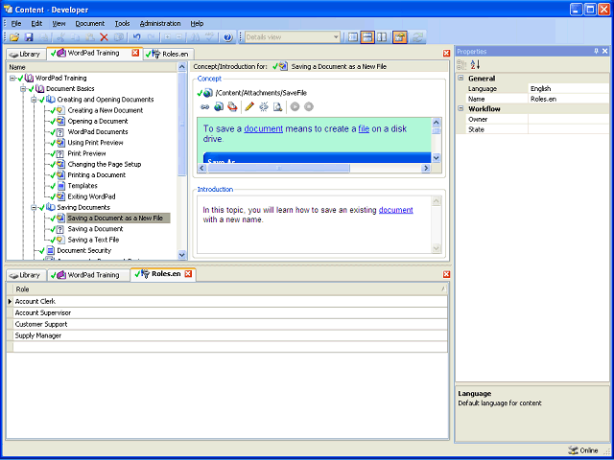Click the Open folder toolbar icon
The width and height of the screenshot is (614, 460).
tap(14, 37)
